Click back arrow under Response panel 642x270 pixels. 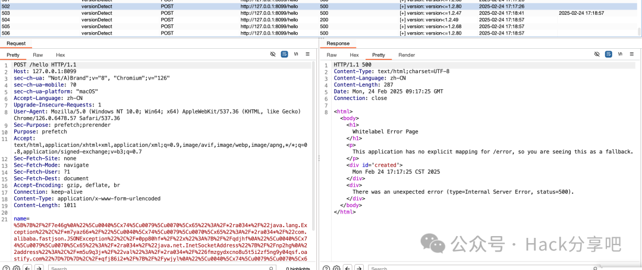(x=348, y=268)
